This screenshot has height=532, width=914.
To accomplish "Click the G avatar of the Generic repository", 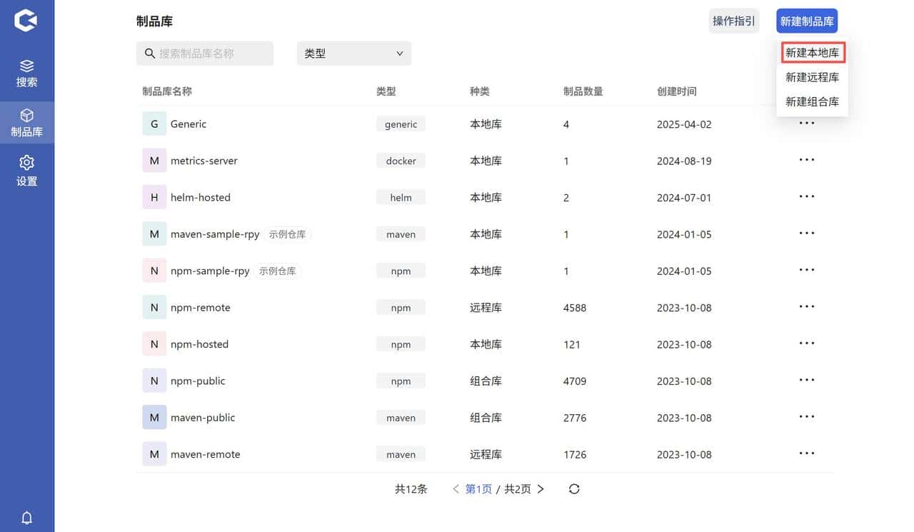I will pyautogui.click(x=154, y=124).
